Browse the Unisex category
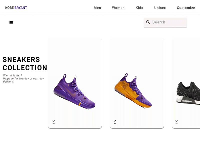Image resolution: width=200 pixels, height=150 pixels. coord(160,8)
